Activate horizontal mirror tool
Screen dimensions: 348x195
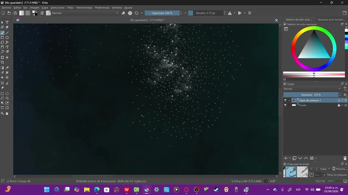(230, 13)
